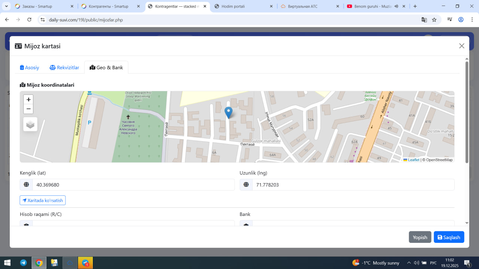
Task: Save with the Saqlash button
Action: (449, 237)
